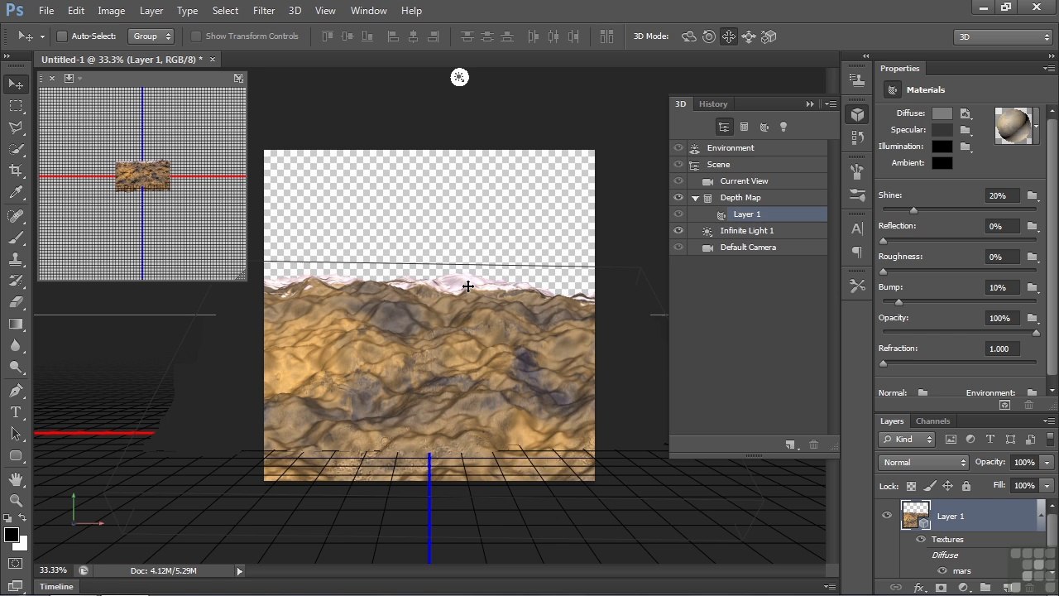Hide Layer 1 in Layers panel
1059x596 pixels.
point(887,516)
